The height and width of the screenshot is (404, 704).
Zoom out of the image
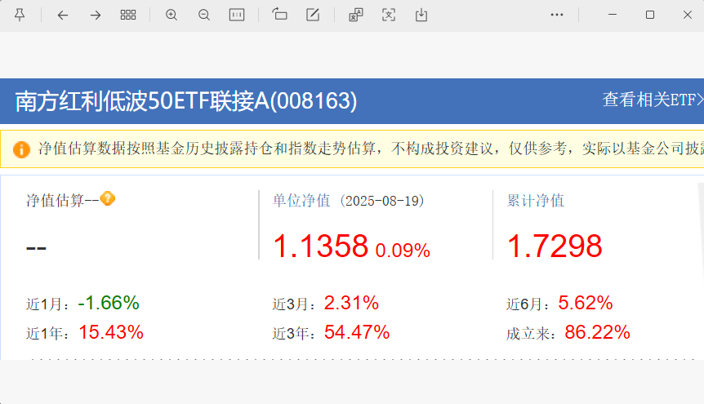(204, 15)
